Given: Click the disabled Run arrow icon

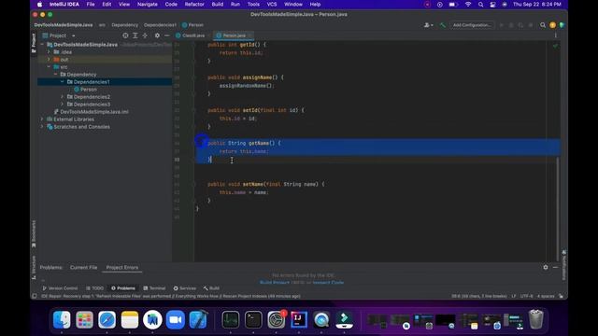Looking at the screenshot, I should point(502,25).
